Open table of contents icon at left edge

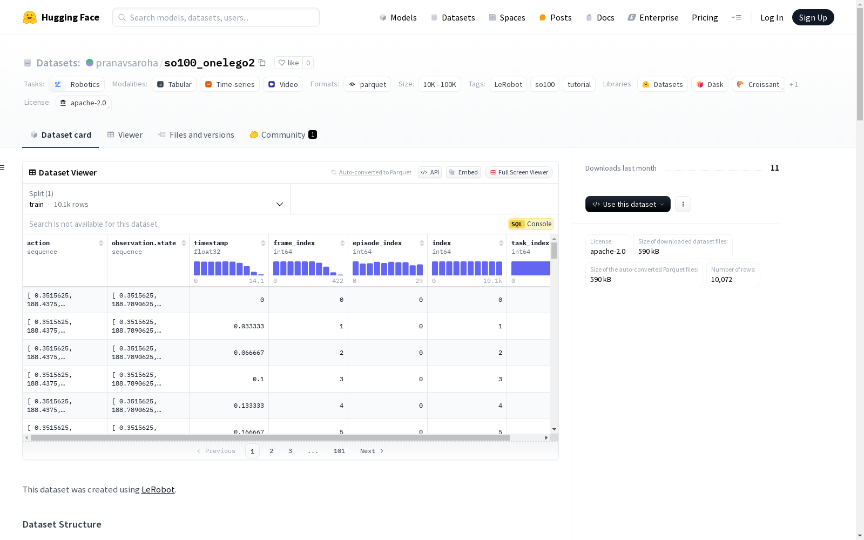(x=2, y=167)
